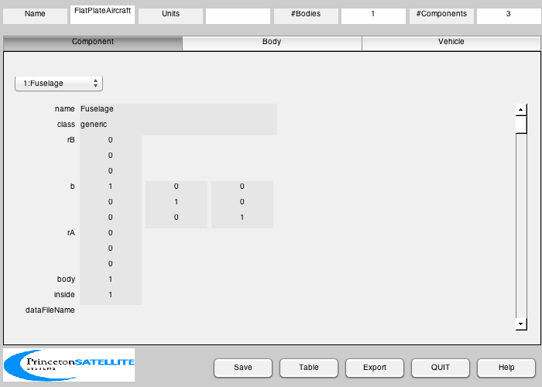Click the vertical scrollbar thumb
Image resolution: width=542 pixels, height=387 pixels.
521,125
